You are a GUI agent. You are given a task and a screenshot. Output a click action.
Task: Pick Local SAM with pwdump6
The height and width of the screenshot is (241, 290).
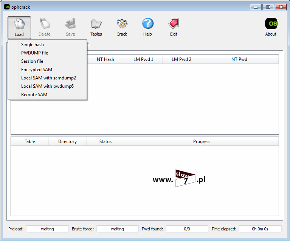click(47, 86)
